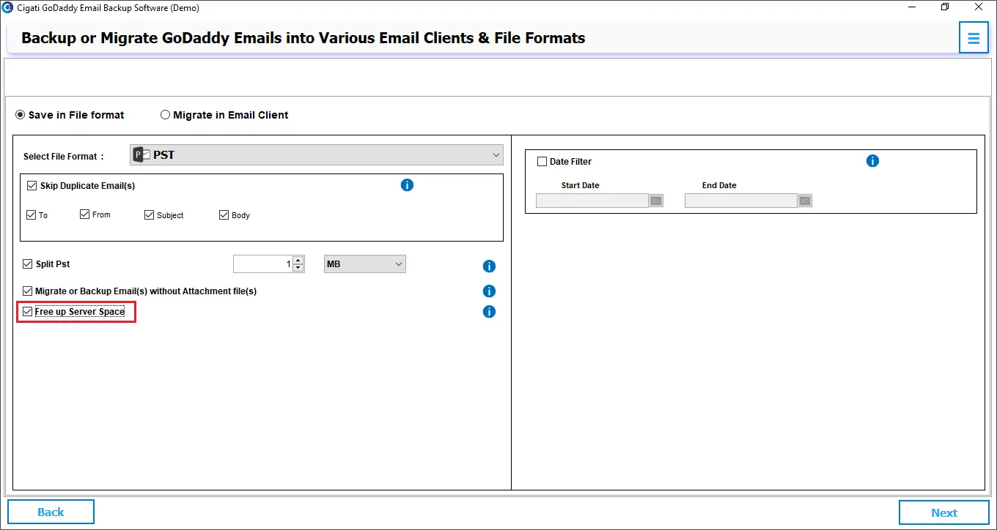Click the Select File Format label
This screenshot has height=530, width=997.
tap(64, 157)
